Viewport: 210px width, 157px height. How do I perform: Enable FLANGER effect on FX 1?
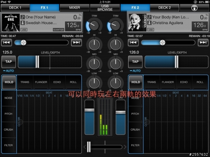point(41,82)
